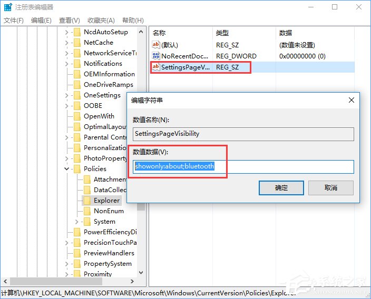The height and width of the screenshot is (299, 371).
Task: Select the NoRecentDoc... value row
Action: point(252,56)
